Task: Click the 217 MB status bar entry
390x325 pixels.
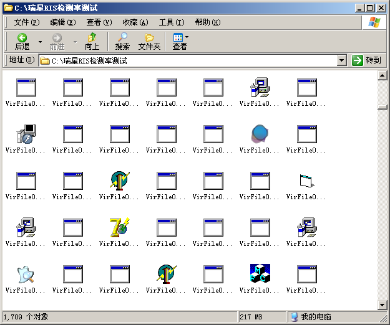Action: 251,317
